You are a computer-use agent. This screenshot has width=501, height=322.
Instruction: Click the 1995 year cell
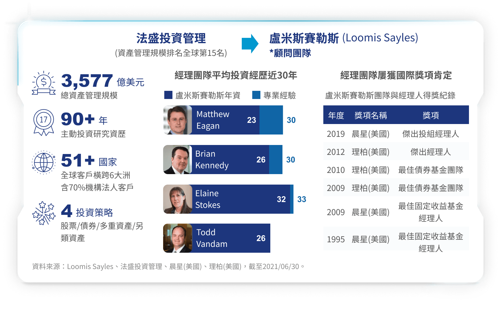point(336,239)
